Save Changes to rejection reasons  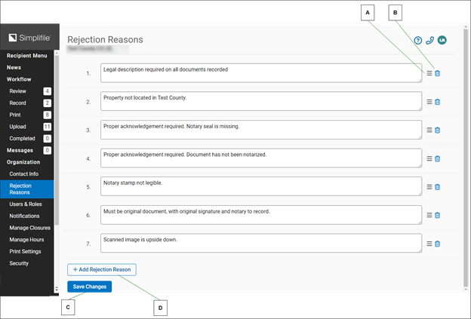[90, 287]
